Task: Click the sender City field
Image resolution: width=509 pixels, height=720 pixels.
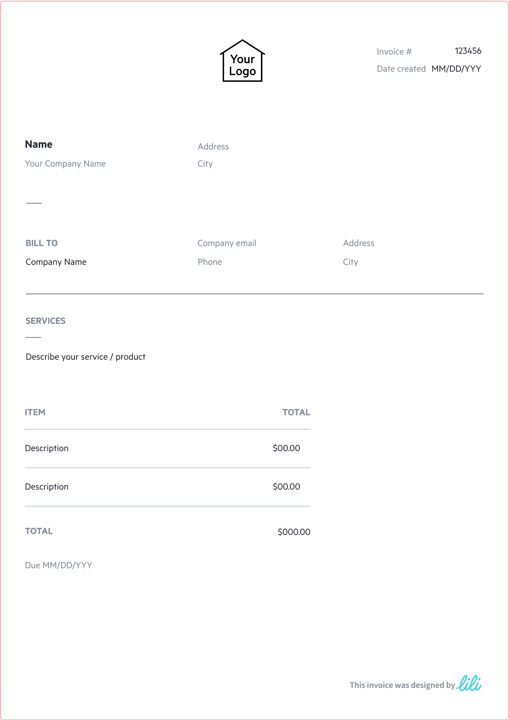Action: click(205, 164)
